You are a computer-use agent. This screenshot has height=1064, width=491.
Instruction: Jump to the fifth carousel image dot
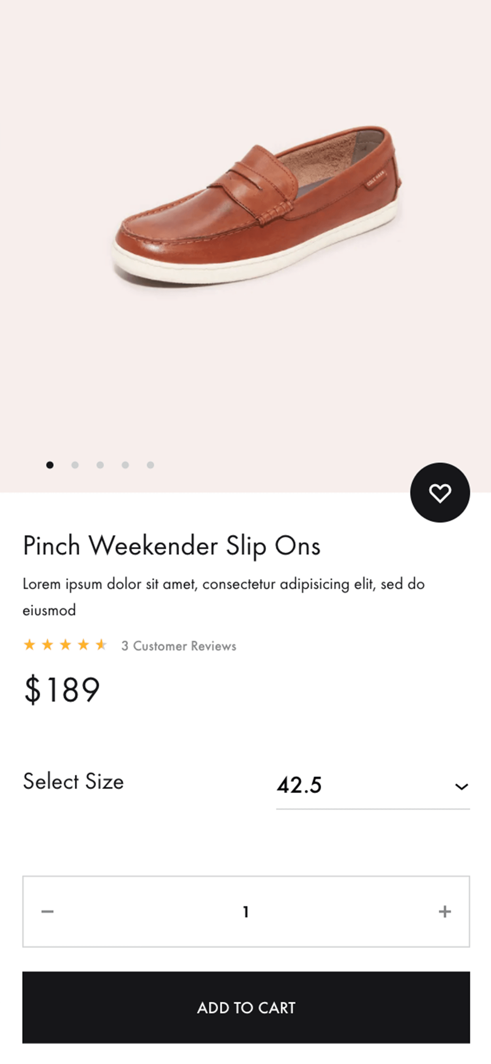pos(151,465)
